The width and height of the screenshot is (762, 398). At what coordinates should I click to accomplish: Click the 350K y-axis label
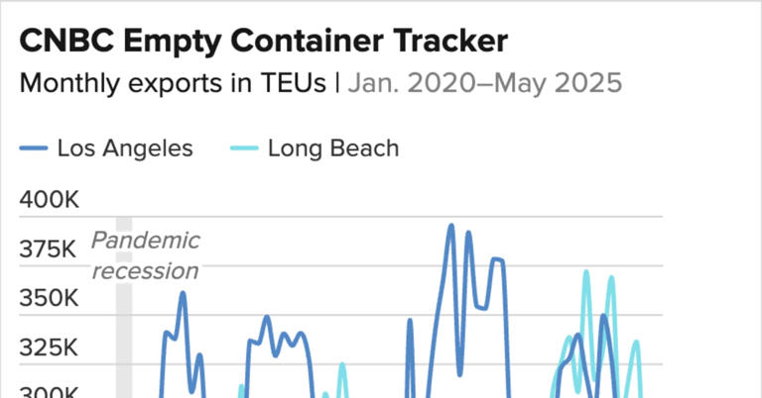click(x=50, y=299)
